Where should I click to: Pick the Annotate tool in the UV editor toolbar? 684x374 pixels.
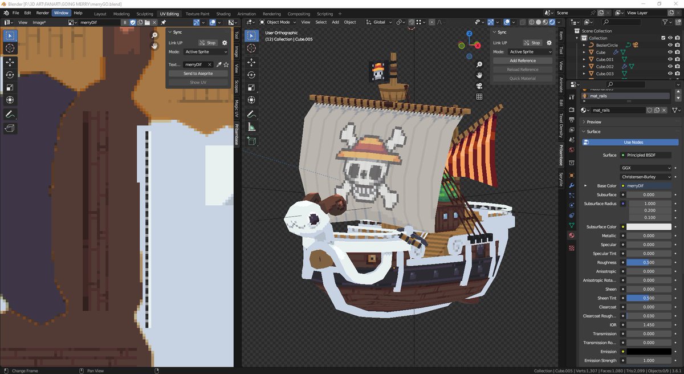click(x=10, y=115)
